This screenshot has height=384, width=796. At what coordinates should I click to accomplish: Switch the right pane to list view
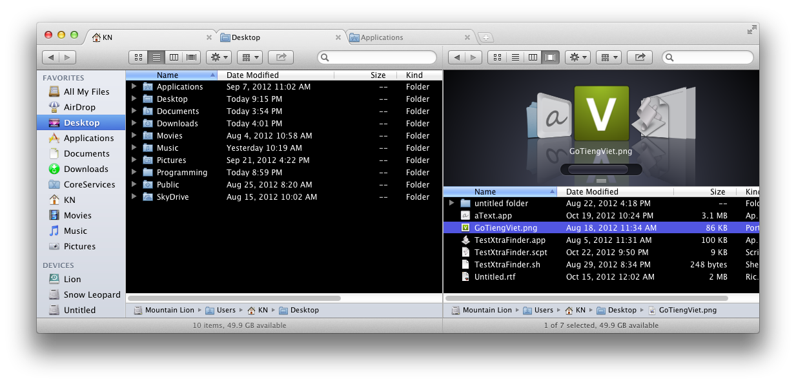tap(515, 57)
